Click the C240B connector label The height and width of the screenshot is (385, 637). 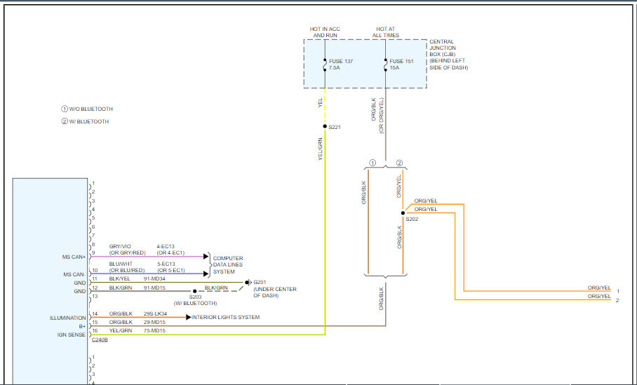click(x=100, y=340)
